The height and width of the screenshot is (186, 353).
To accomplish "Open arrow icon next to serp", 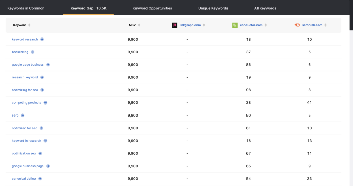I will pos(23,116).
